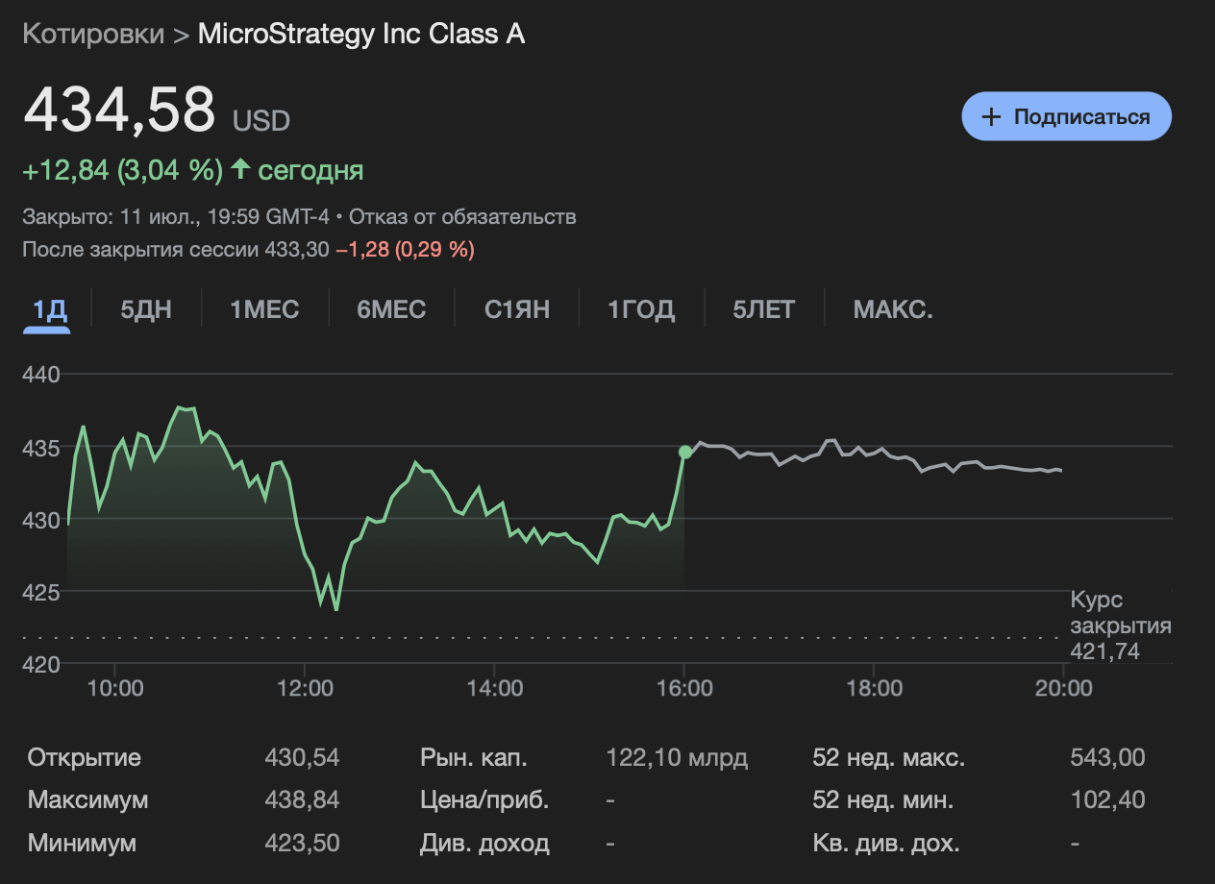
Task: Click the USD currency label
Action: [x=260, y=121]
